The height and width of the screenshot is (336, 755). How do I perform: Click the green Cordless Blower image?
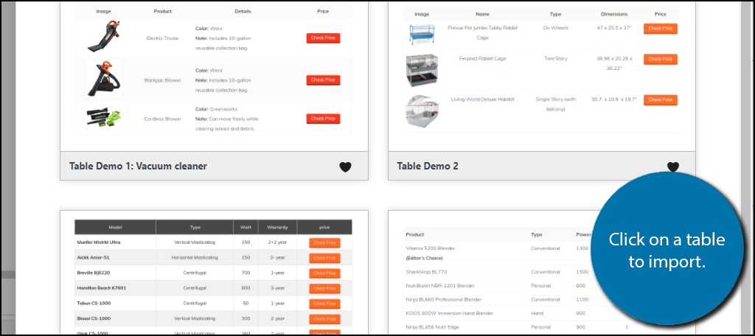coord(103,119)
